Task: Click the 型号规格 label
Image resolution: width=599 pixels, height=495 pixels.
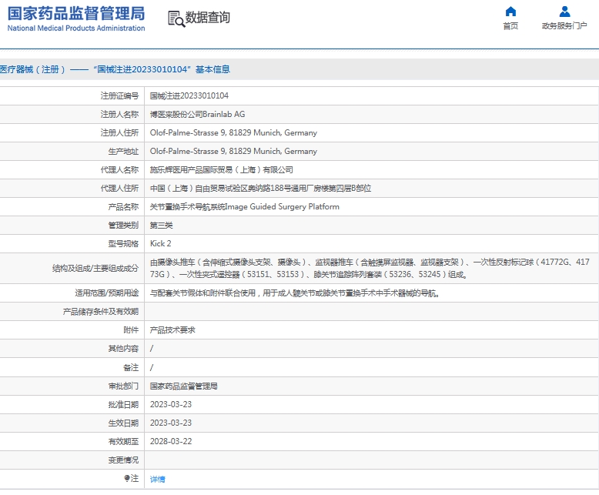Action: pos(123,244)
